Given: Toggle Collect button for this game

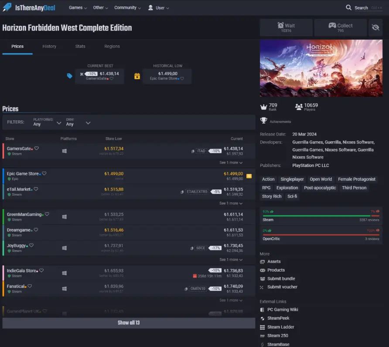Looking at the screenshot, I should point(340,27).
